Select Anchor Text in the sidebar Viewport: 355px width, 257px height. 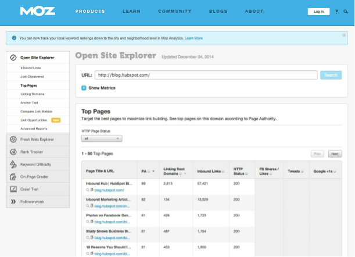coord(29,103)
